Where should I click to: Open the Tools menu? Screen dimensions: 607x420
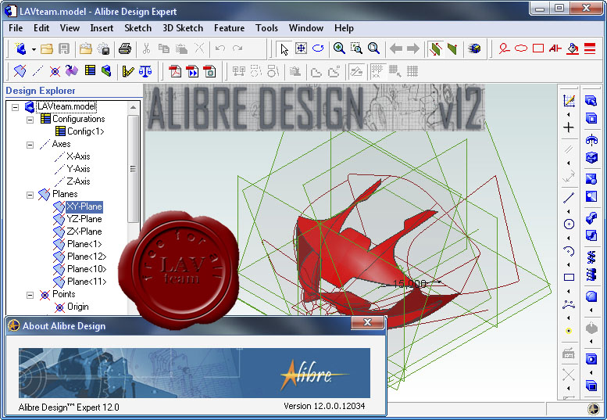point(266,28)
